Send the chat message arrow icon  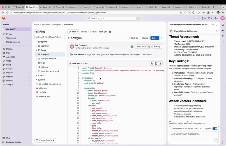(216, 140)
